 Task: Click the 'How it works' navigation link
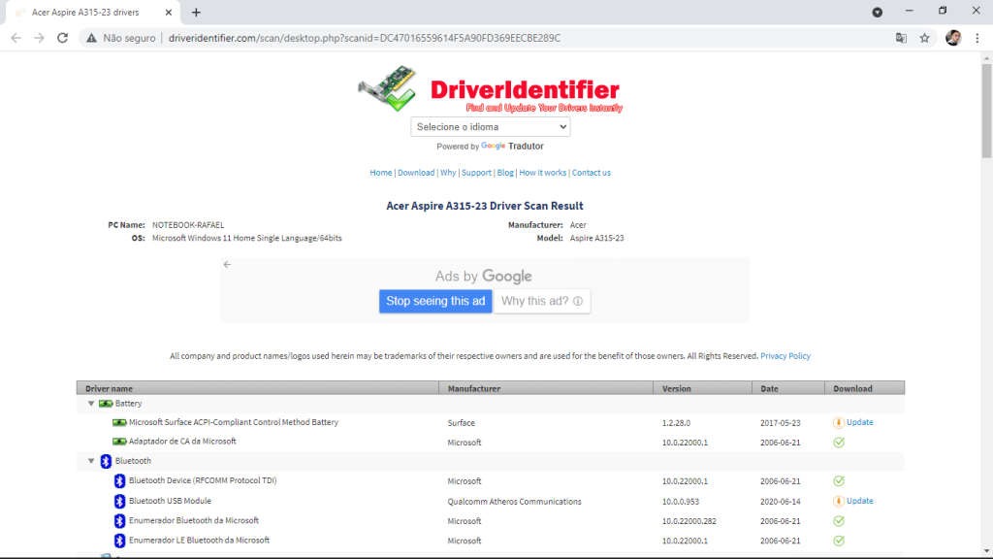(543, 172)
